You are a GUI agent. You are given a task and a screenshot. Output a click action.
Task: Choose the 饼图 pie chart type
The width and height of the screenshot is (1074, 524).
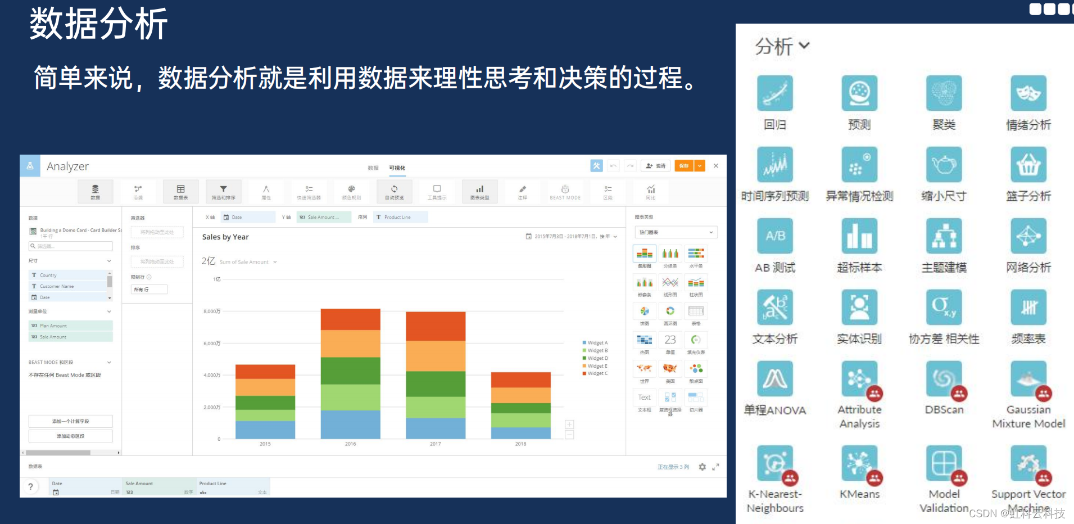pos(645,311)
